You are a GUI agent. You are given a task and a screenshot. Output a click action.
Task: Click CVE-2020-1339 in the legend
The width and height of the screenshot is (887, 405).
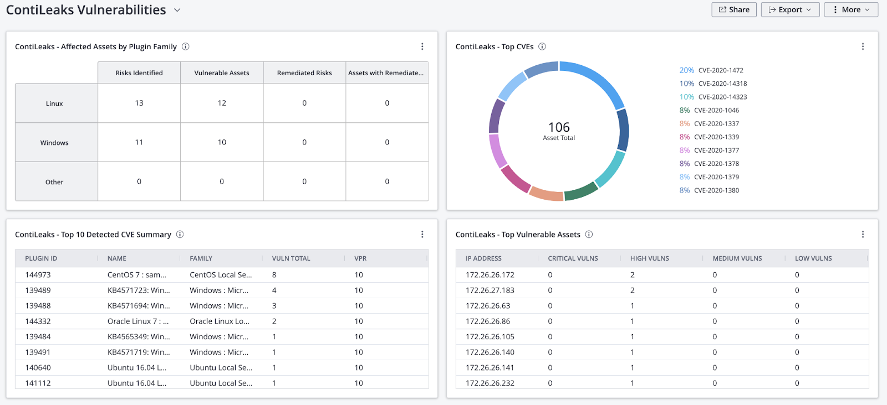tap(710, 137)
